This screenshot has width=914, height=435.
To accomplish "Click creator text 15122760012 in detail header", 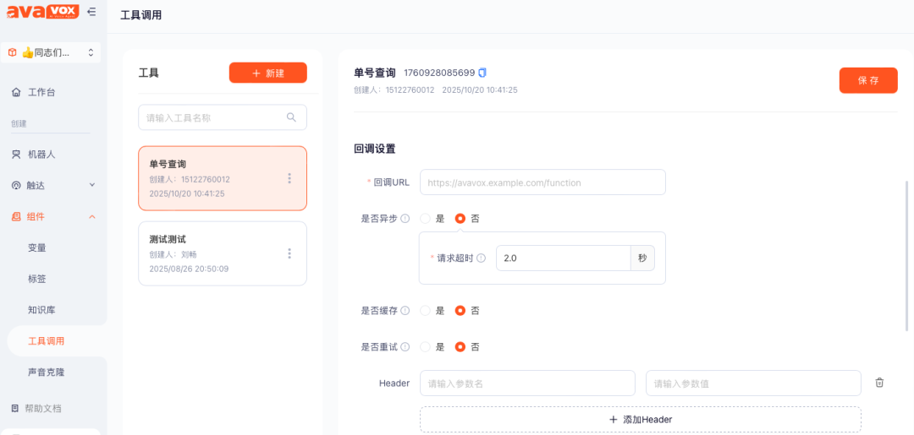I will (x=410, y=90).
